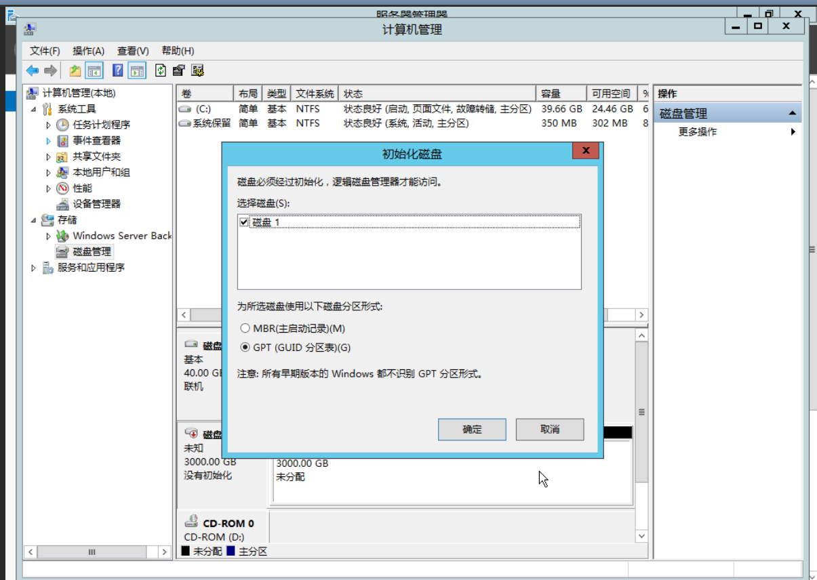Image resolution: width=817 pixels, height=580 pixels.
Task: Click 取消 in the initialize disk dialog
Action: click(x=549, y=430)
